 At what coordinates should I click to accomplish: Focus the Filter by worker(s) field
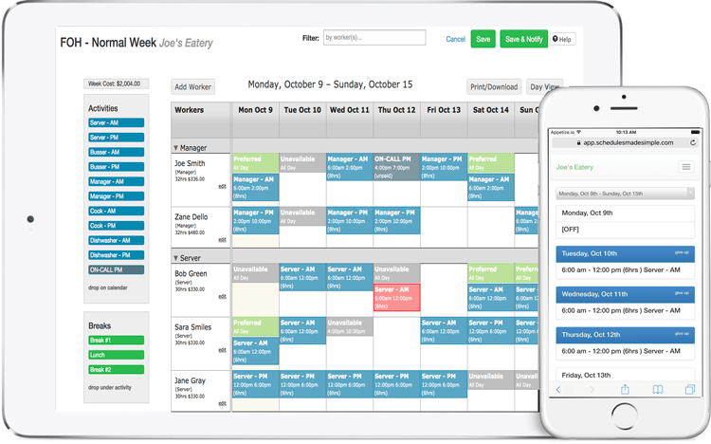click(x=374, y=37)
